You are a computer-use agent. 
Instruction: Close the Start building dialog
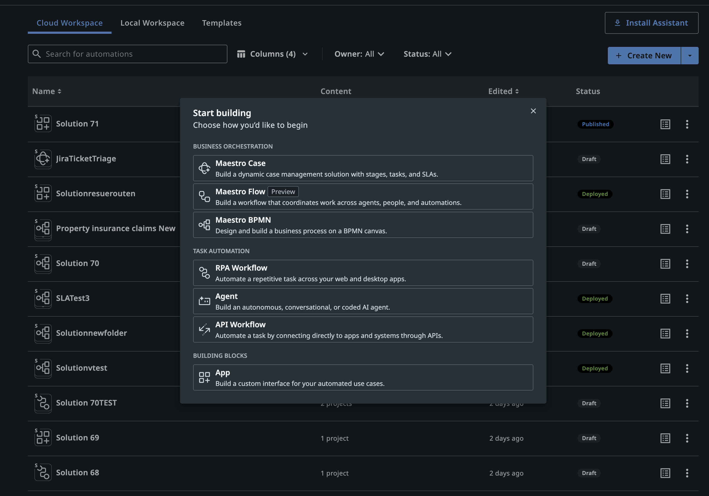click(x=533, y=111)
